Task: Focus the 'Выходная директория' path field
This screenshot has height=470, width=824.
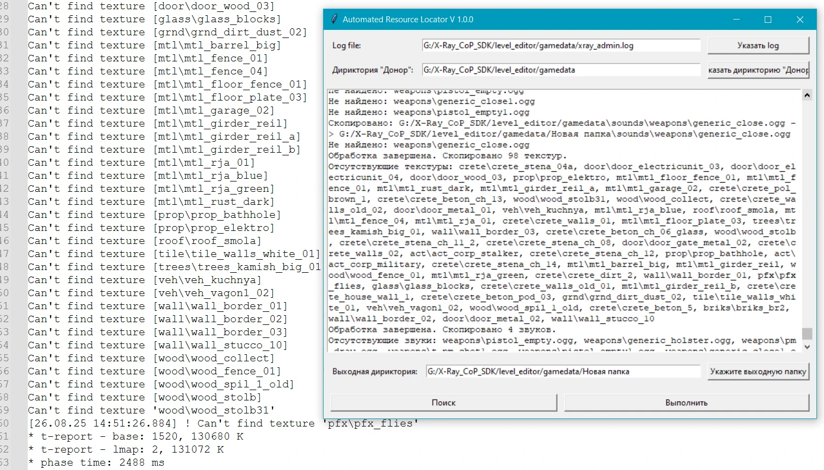Action: (x=563, y=372)
